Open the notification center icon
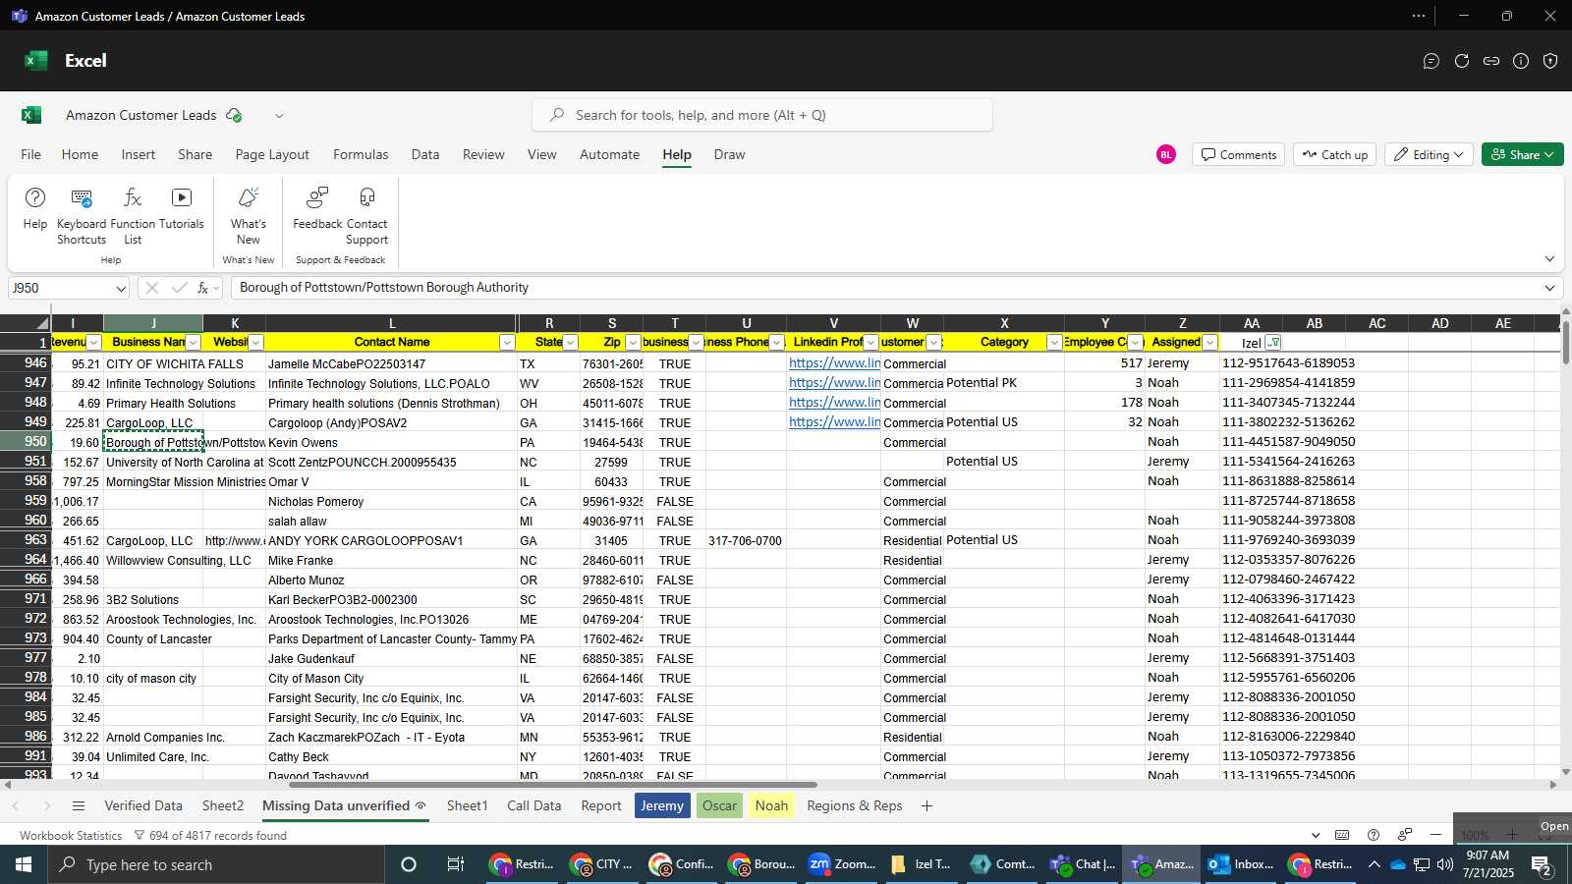This screenshot has height=884, width=1572. point(1542,864)
